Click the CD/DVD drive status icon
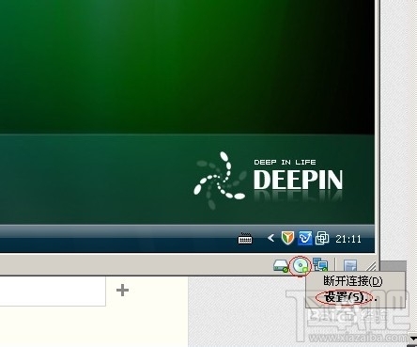Screen dimensions: 417x347 (x=301, y=266)
